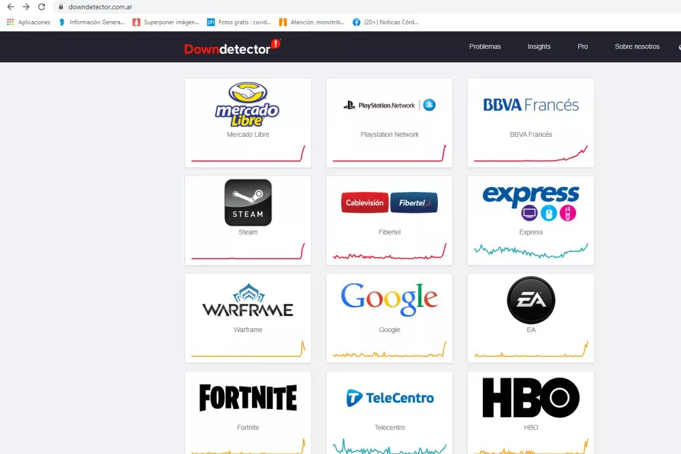Open the Problemas menu item
Screen dimensions: 681x454
point(485,46)
